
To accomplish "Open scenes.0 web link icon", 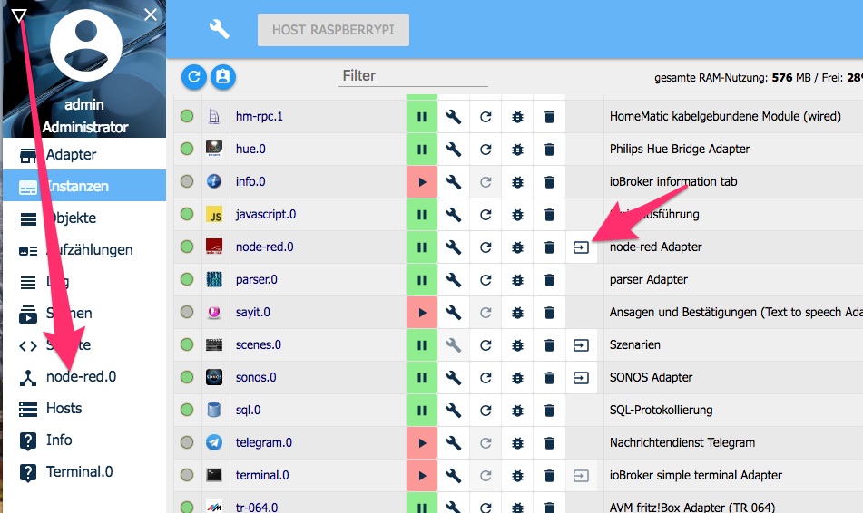I will coord(581,345).
